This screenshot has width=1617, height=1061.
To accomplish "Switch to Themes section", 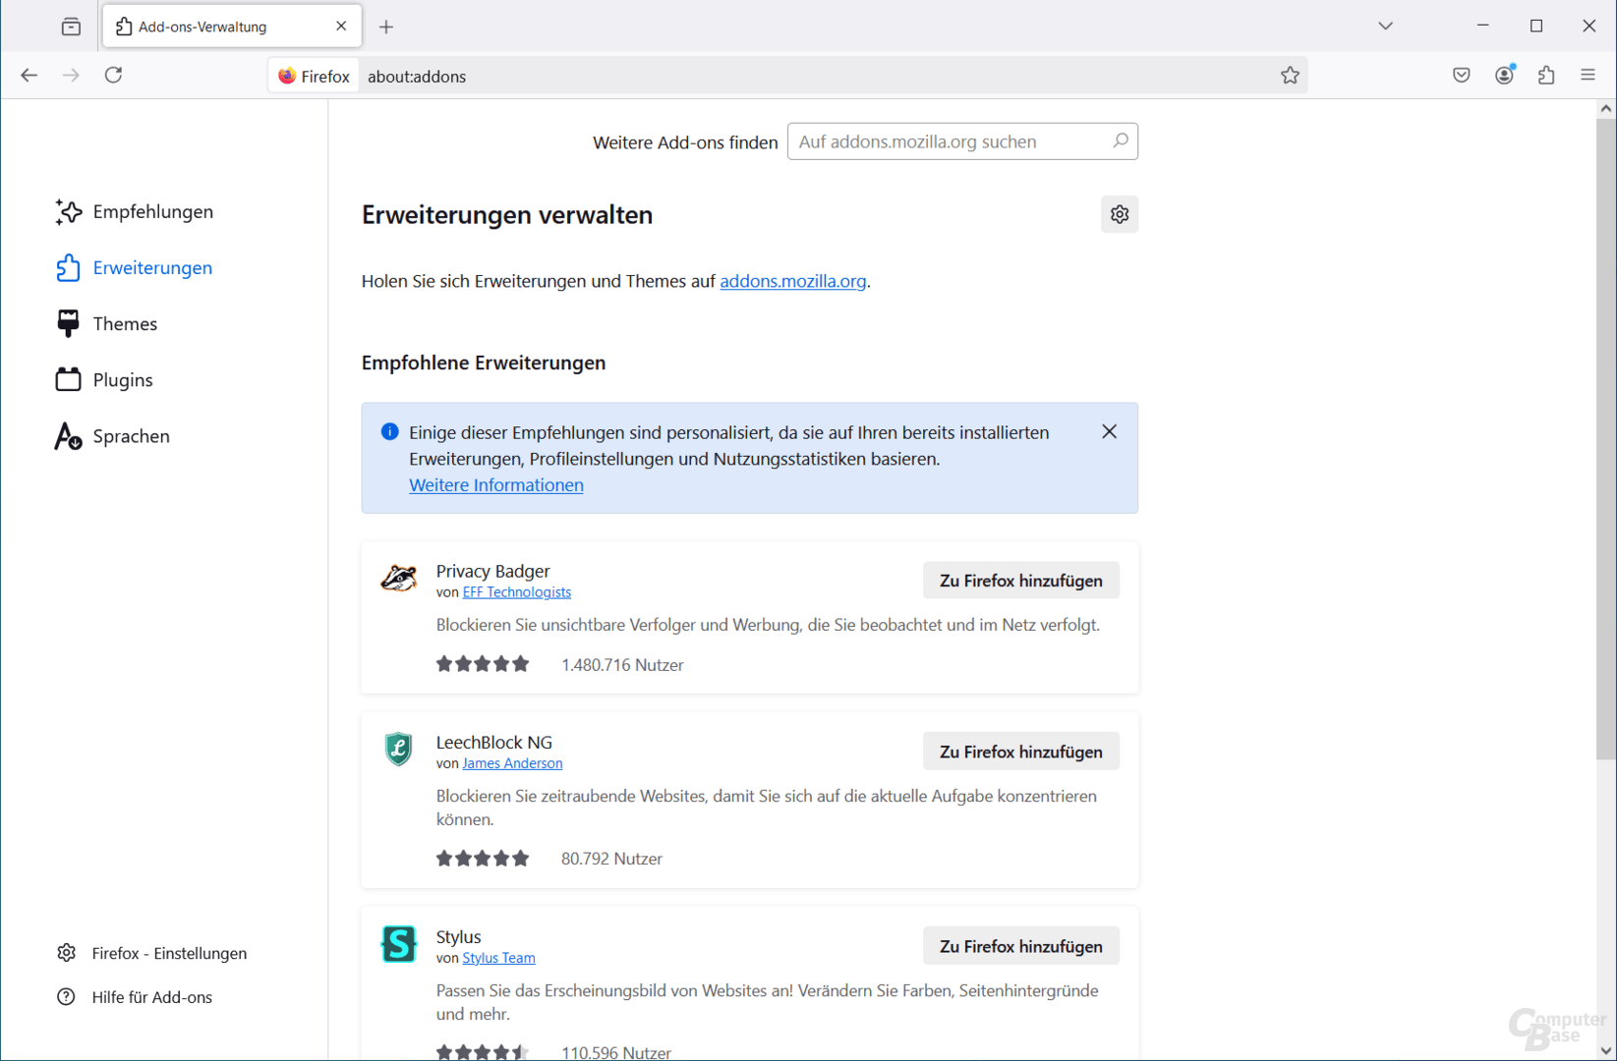I will point(106,324).
